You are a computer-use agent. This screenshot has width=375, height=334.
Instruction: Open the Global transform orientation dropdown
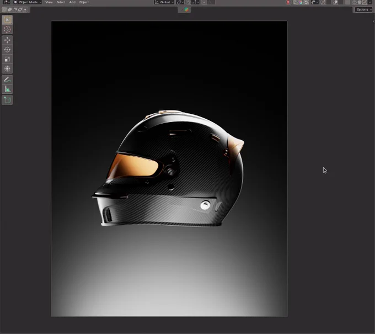coord(164,2)
